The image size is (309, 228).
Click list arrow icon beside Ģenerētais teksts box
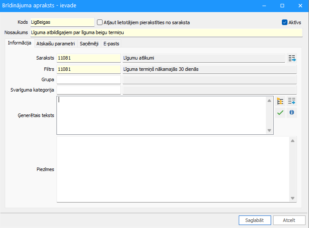click(292, 101)
